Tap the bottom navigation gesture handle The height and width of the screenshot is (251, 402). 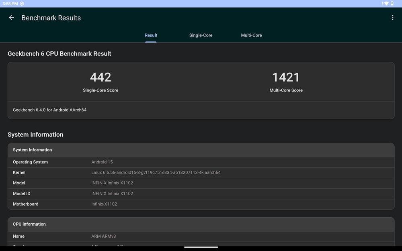coord(201,247)
